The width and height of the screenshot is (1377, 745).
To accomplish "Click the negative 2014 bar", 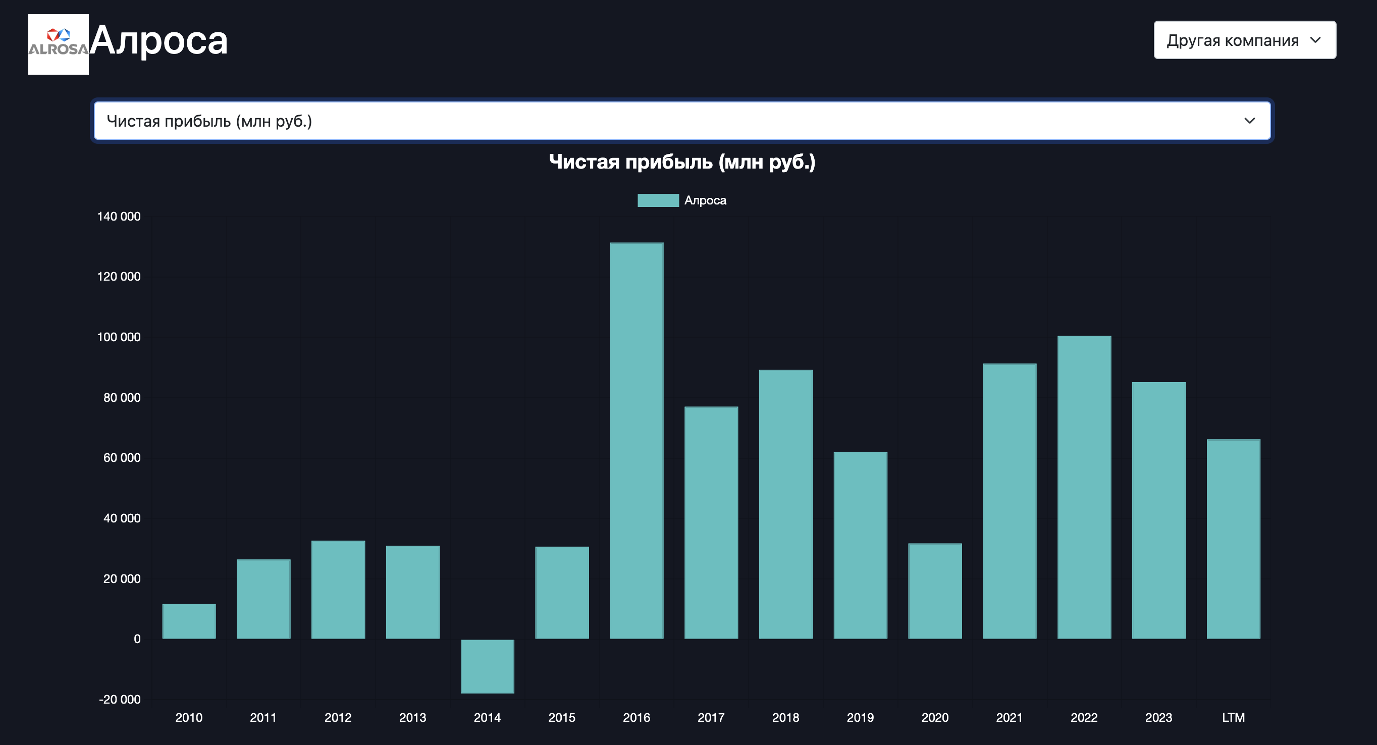I will click(x=488, y=666).
